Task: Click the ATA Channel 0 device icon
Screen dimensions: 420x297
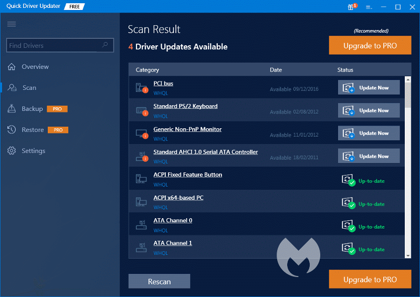Action: tap(141, 225)
